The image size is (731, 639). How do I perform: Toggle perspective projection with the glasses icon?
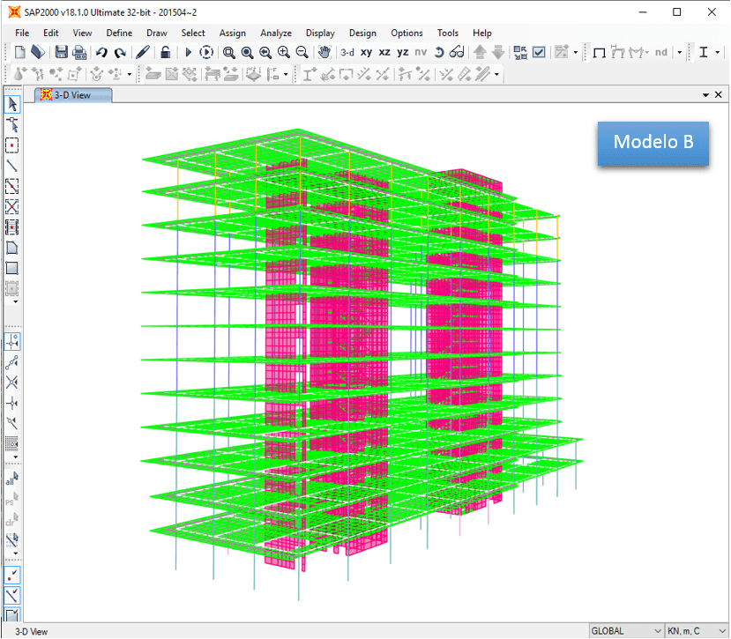(x=454, y=52)
